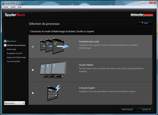The height and width of the screenshot is (115, 158).
Task: Click the Spyder4Elite logo
Action: 15,15
